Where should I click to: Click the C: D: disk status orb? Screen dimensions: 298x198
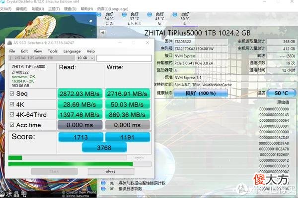pyautogui.click(x=99, y=14)
